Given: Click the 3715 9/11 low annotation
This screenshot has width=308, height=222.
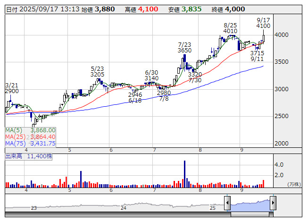Looking at the screenshot, I should (x=257, y=56).
